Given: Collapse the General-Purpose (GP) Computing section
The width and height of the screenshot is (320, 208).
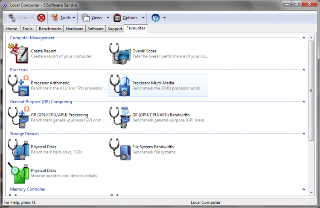Looking at the screenshot, I should pyautogui.click(x=304, y=101).
